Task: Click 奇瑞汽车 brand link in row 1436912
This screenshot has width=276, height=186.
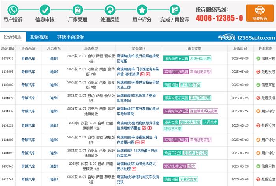Action: (28, 59)
